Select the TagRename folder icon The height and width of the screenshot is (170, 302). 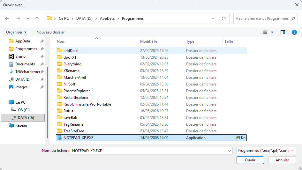(60, 124)
